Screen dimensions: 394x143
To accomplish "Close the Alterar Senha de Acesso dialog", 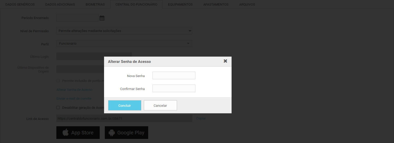I will tap(225, 61).
